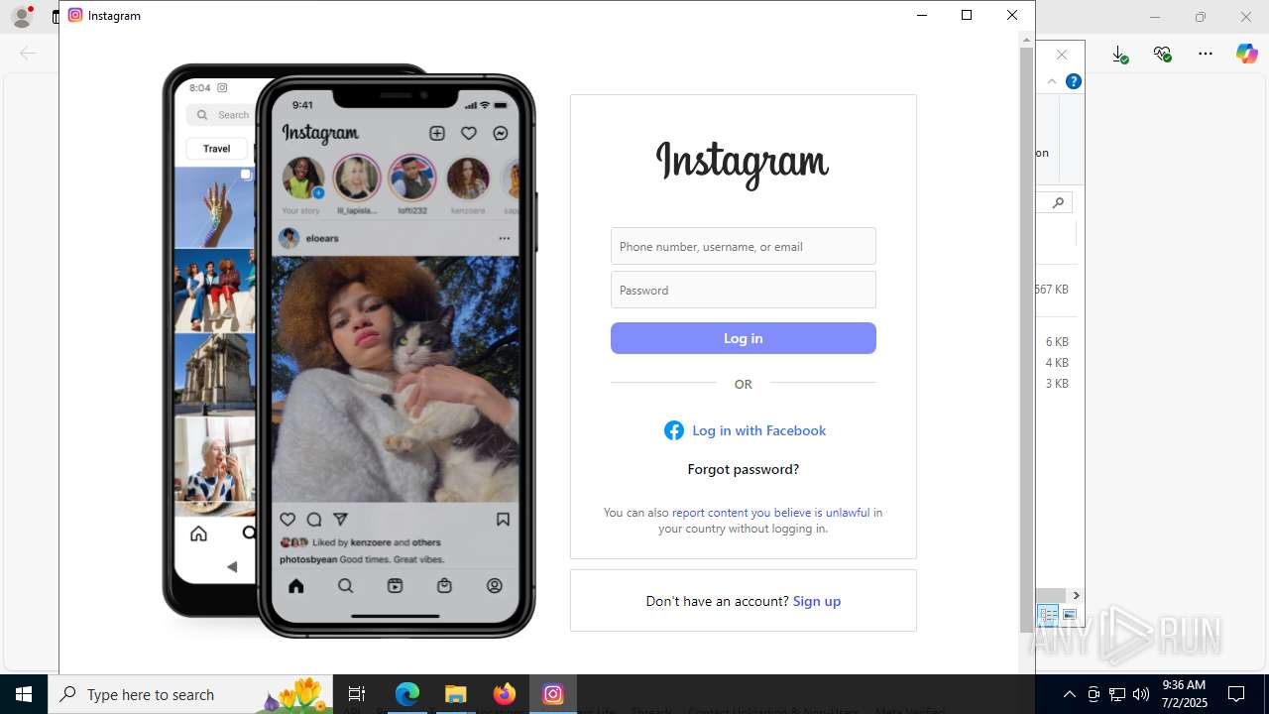Click the three-dot menu on eloears post
Image resolution: width=1269 pixels, height=714 pixels.
coord(504,238)
